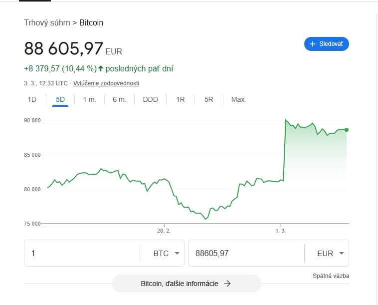Click arrow icon beside Bitcoin, ďalšie informácie

click(227, 284)
